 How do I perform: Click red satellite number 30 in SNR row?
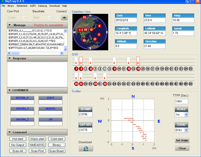pyautogui.click(x=95, y=84)
